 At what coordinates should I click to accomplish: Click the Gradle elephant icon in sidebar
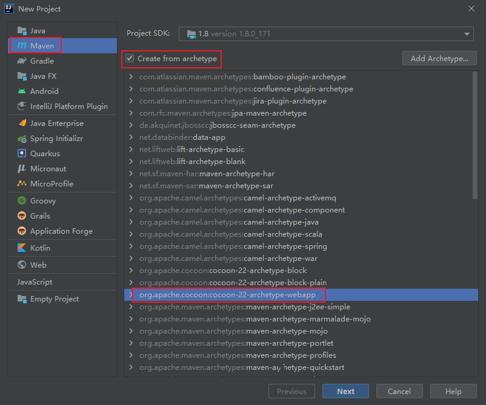click(22, 61)
